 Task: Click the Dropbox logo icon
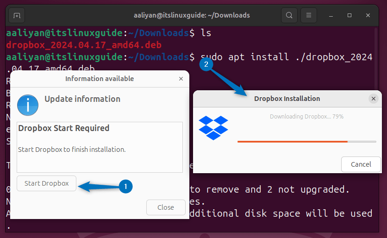tap(213, 128)
